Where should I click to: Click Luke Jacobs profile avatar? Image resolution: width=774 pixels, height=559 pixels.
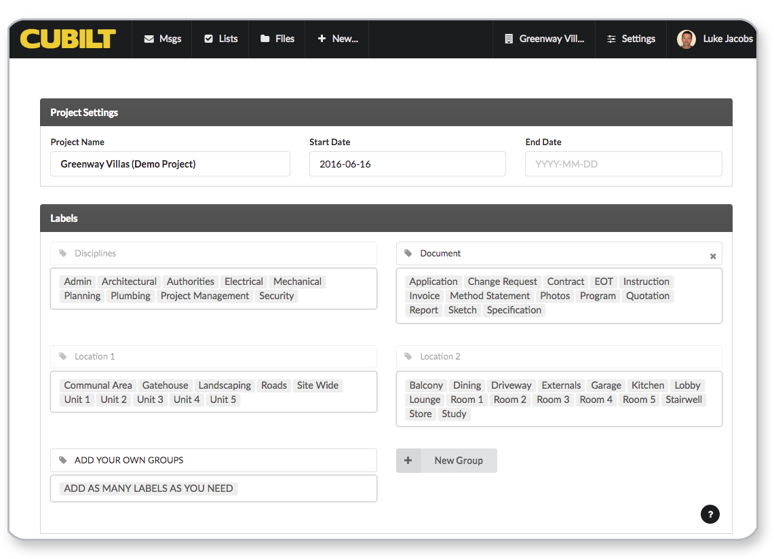click(x=686, y=39)
